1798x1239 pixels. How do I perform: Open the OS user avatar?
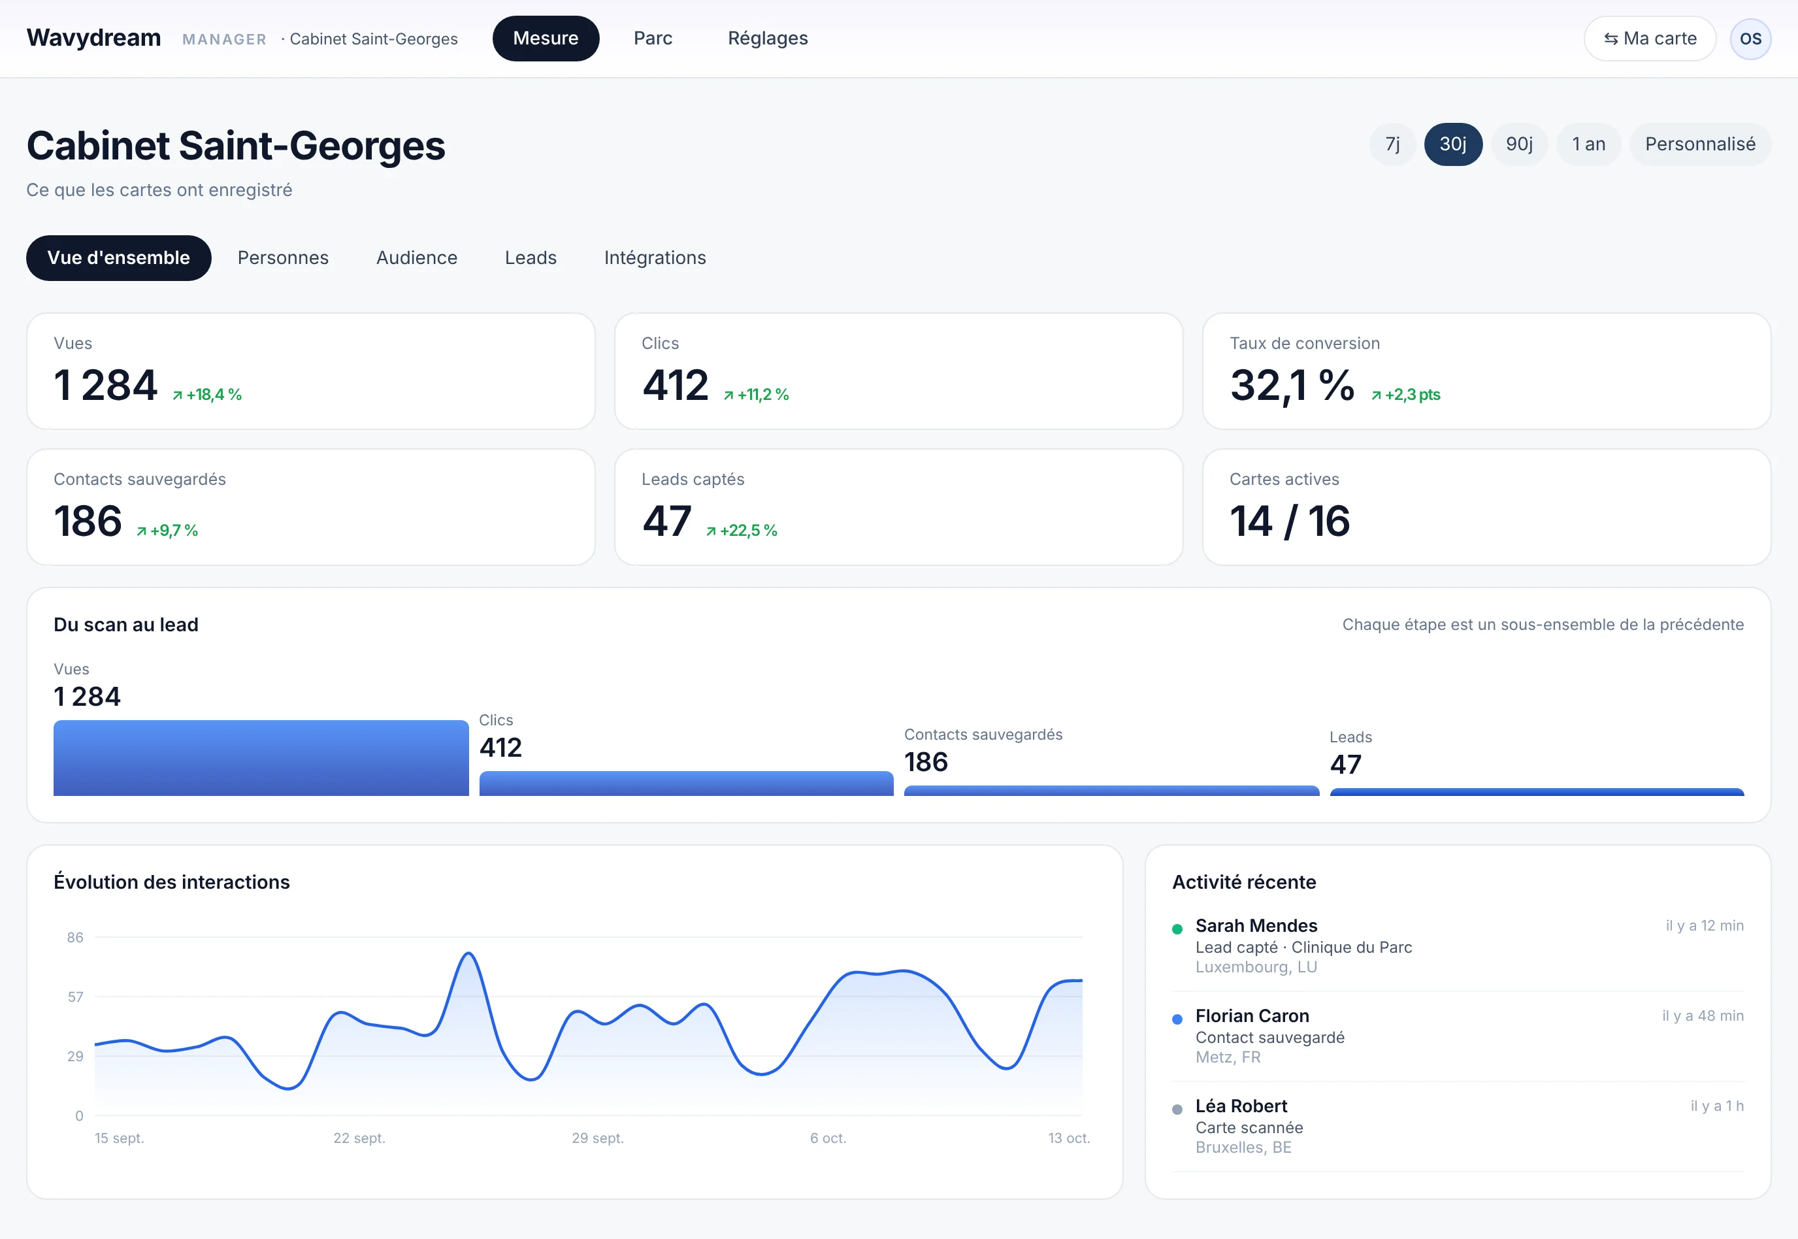tap(1750, 39)
